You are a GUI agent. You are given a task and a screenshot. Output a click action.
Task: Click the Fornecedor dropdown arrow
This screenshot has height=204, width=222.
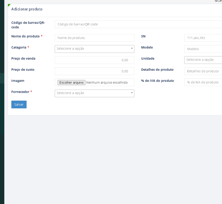(x=132, y=93)
